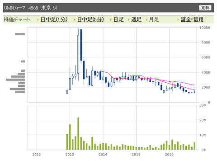Click the 0M volume axis label
The height and width of the screenshot is (164, 217).
[204, 150]
